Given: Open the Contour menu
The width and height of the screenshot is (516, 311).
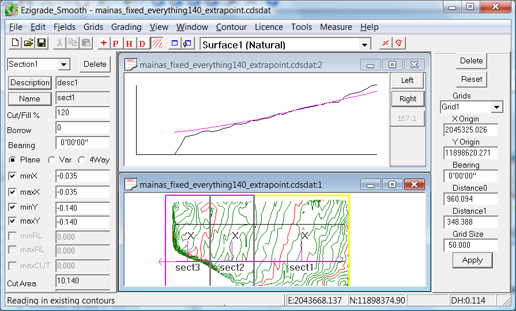Looking at the screenshot, I should point(231,27).
